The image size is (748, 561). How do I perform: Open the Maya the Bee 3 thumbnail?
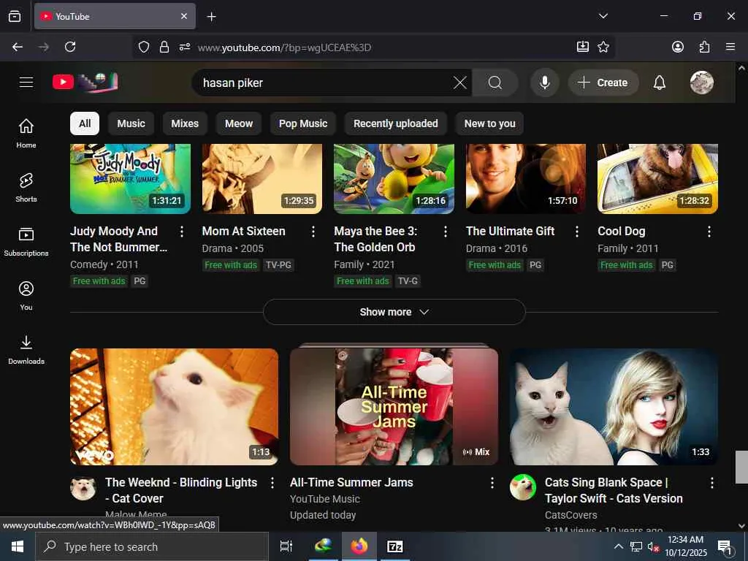point(394,179)
